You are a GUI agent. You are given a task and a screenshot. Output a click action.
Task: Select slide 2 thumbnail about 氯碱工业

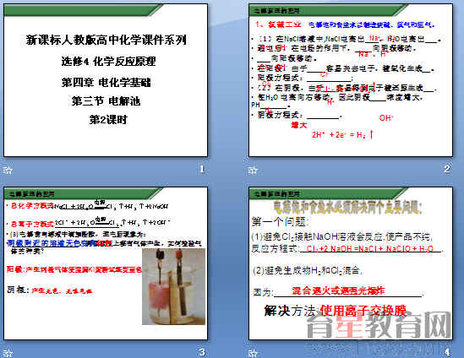coord(351,80)
